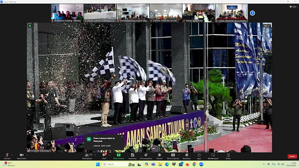
Task: Open the View menu at top right
Action: [293, 7]
